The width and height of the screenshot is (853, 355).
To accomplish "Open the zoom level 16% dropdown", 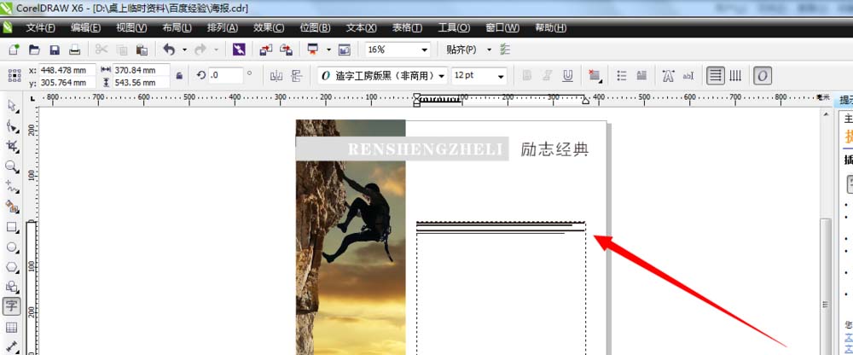I will (424, 49).
